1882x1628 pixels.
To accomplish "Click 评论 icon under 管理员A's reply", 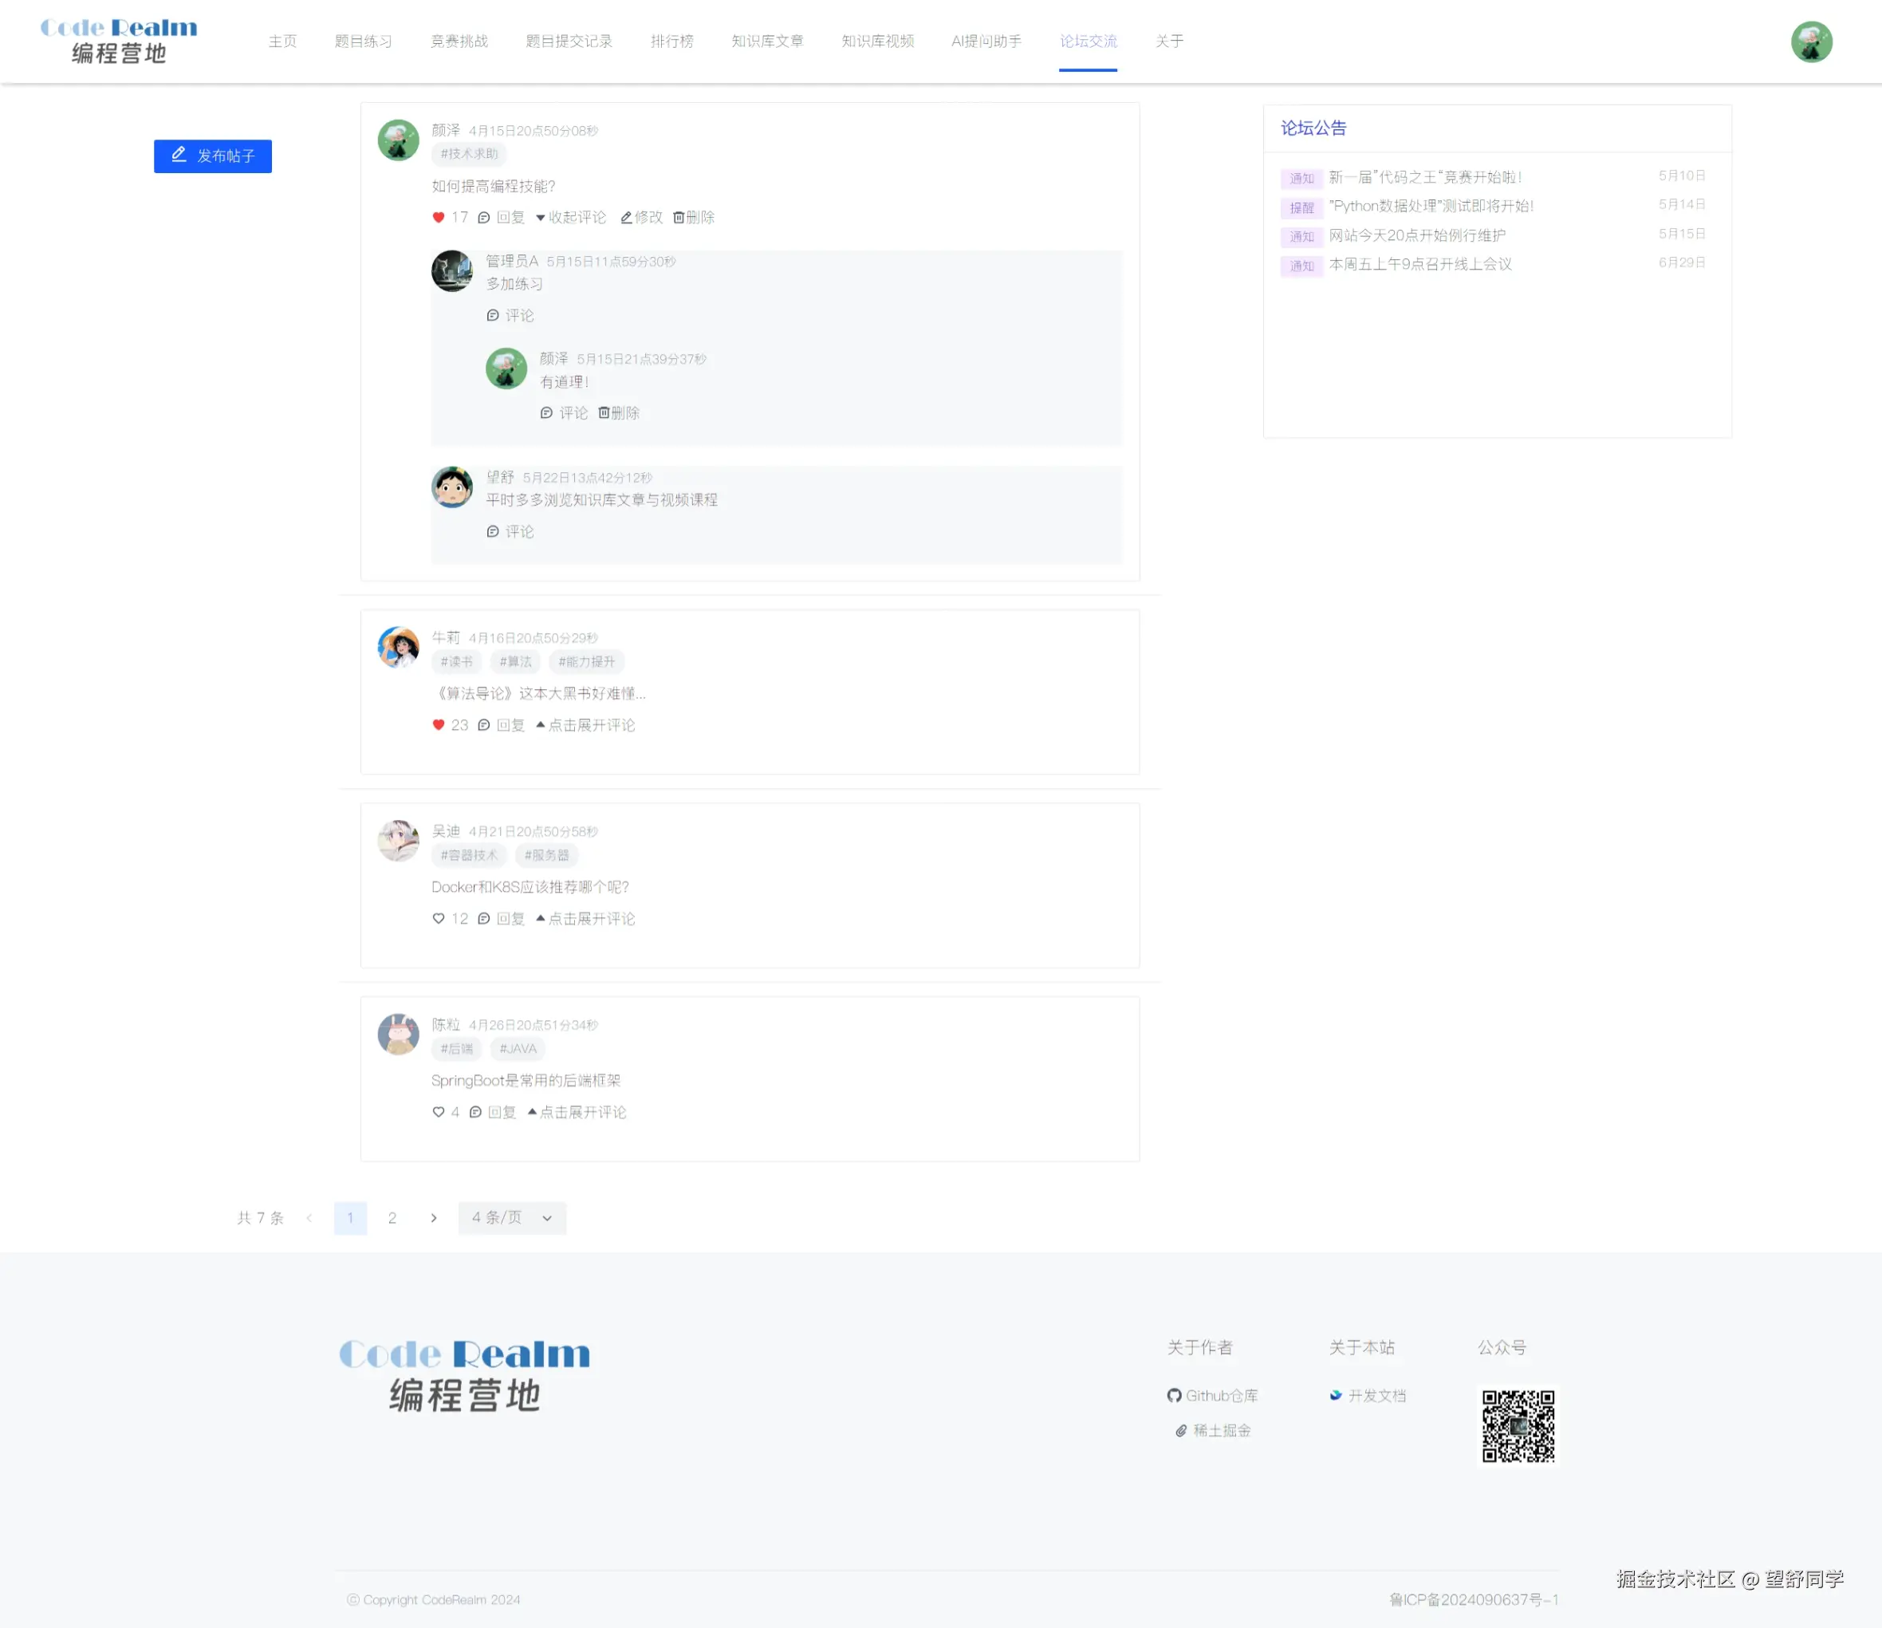I will pyautogui.click(x=493, y=316).
